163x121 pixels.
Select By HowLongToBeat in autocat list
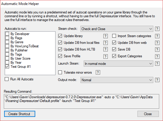pos(25,46)
